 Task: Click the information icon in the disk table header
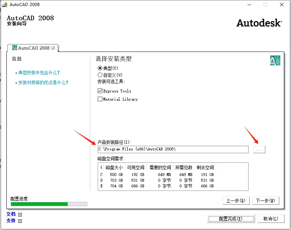point(102,167)
